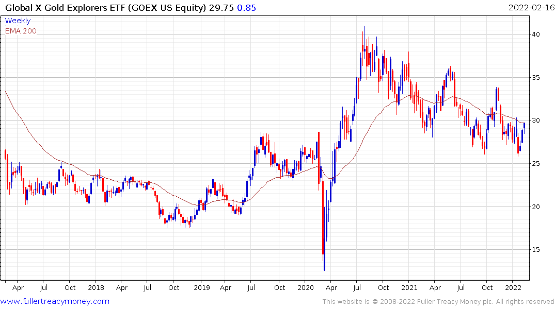Click the 25 price axis label
Screen dimensions: 555x309
535,163
